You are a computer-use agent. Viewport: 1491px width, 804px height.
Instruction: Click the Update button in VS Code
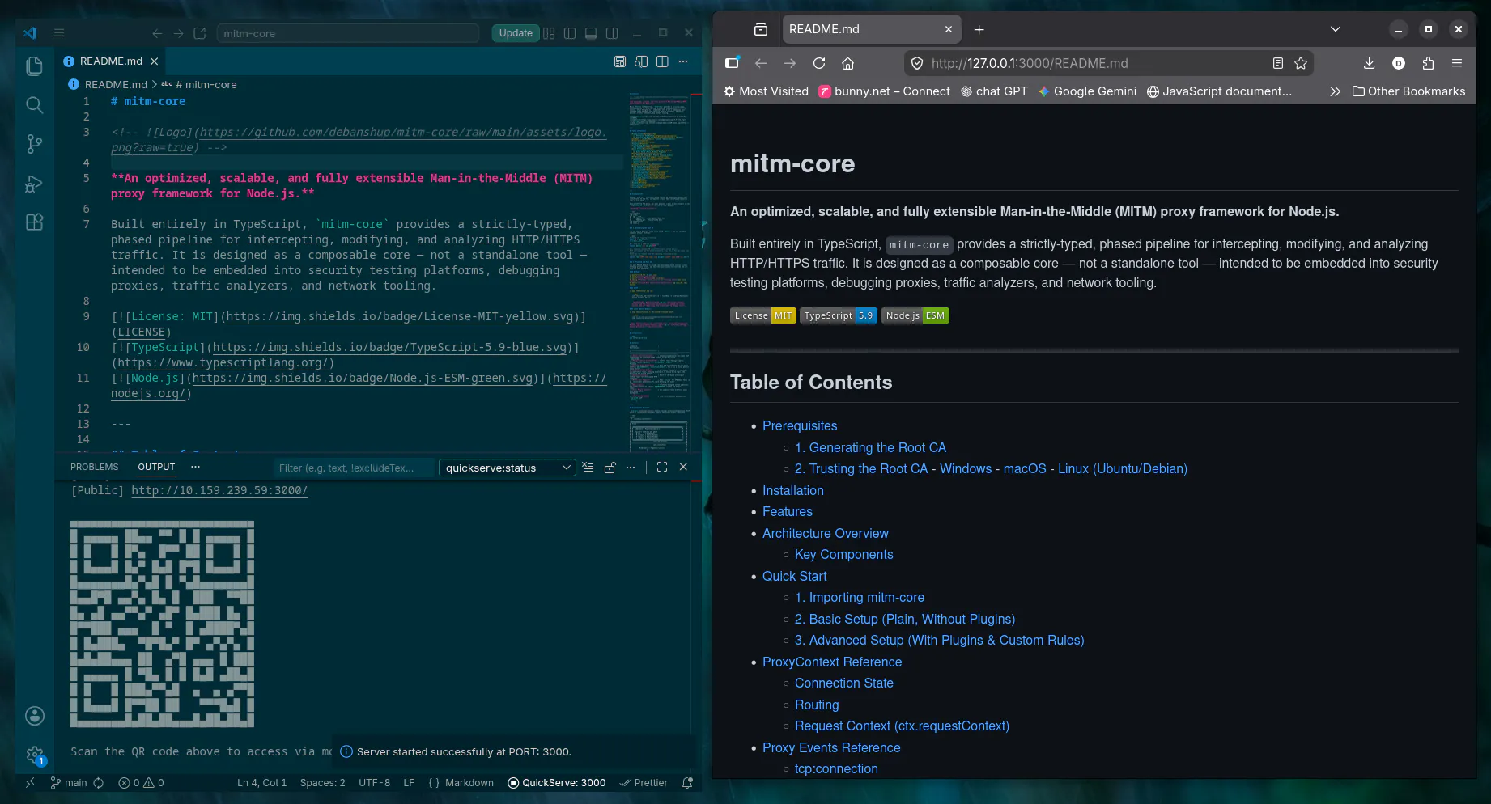(516, 33)
